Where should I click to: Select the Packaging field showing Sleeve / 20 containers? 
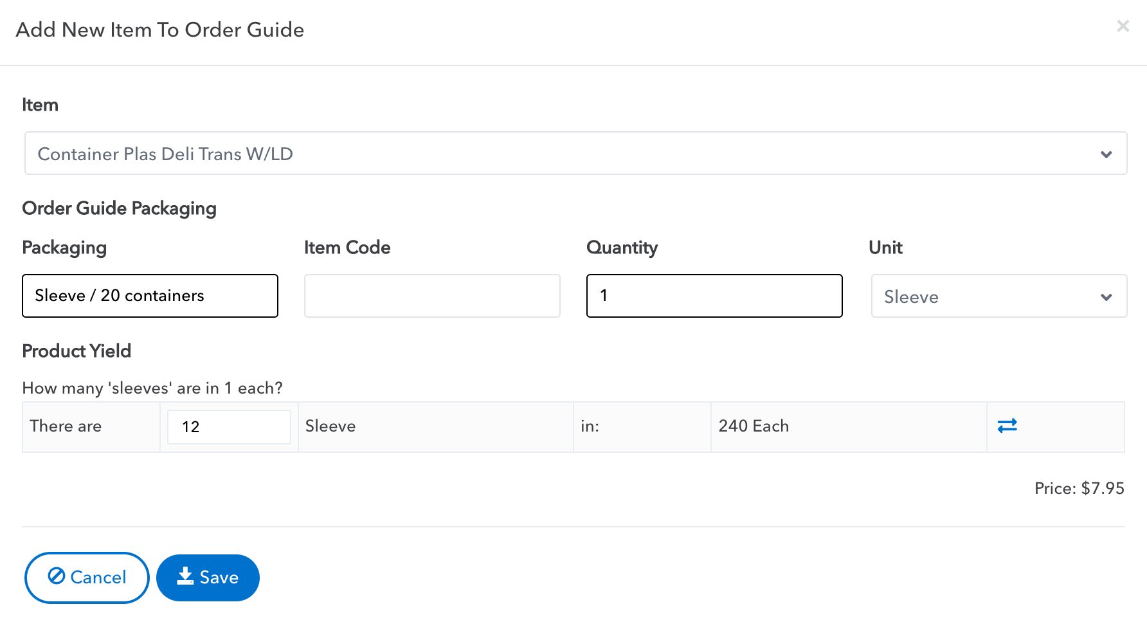[150, 296]
